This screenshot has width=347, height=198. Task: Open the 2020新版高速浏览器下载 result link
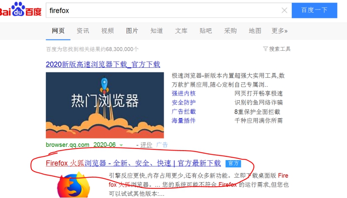103,64
